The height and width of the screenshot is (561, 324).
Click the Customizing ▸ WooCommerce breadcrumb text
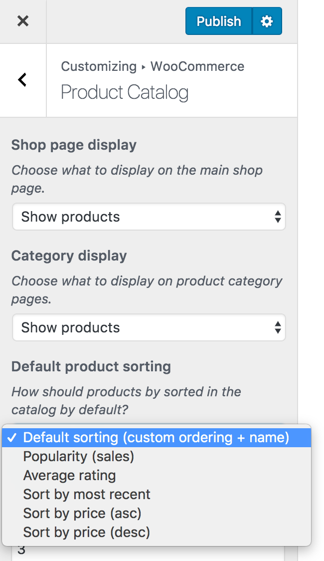[x=153, y=66]
